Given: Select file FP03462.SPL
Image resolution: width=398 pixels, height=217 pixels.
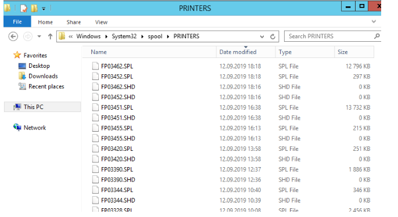Looking at the screenshot, I should 117,66.
